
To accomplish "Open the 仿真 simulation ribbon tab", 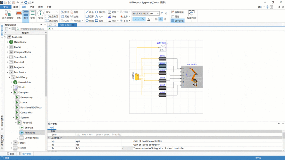I will pos(32,7).
